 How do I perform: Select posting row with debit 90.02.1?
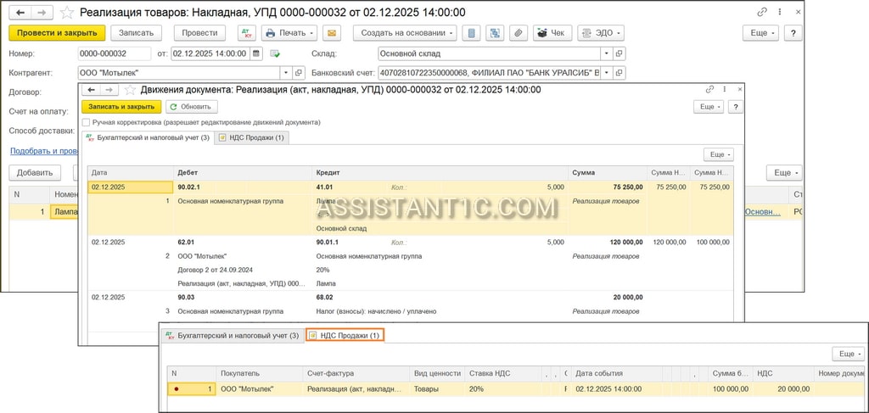click(x=411, y=208)
